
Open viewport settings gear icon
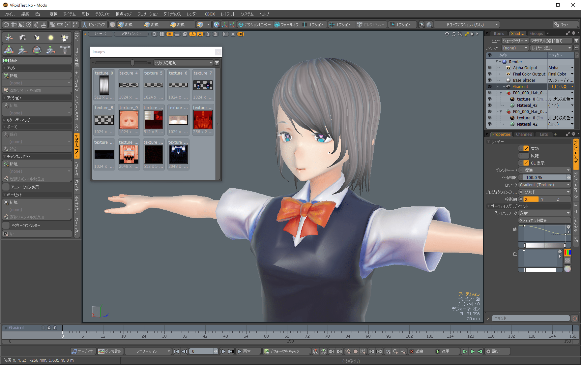click(x=472, y=34)
